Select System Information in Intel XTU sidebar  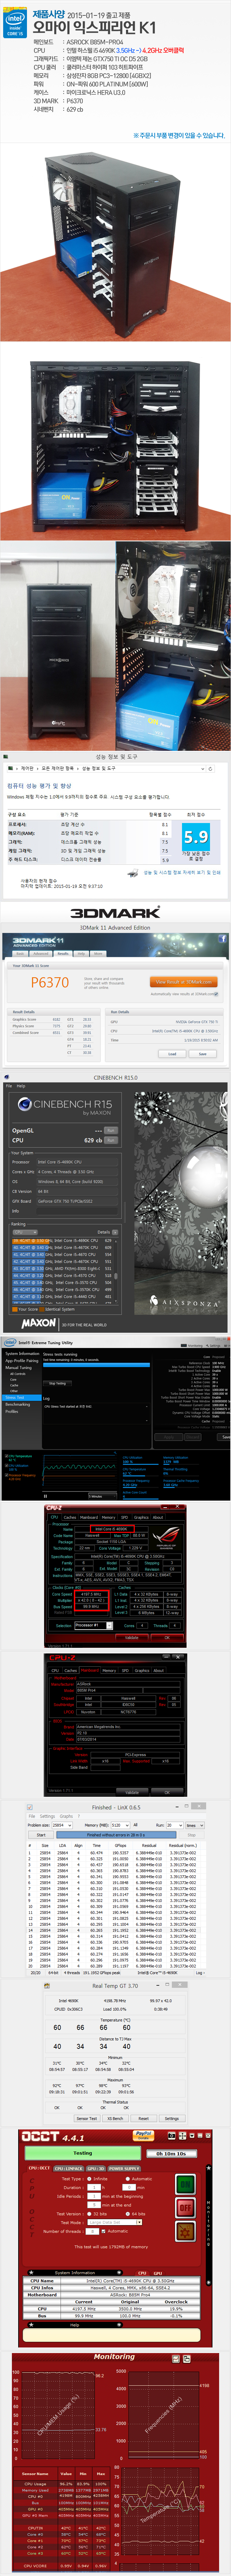(22, 1354)
